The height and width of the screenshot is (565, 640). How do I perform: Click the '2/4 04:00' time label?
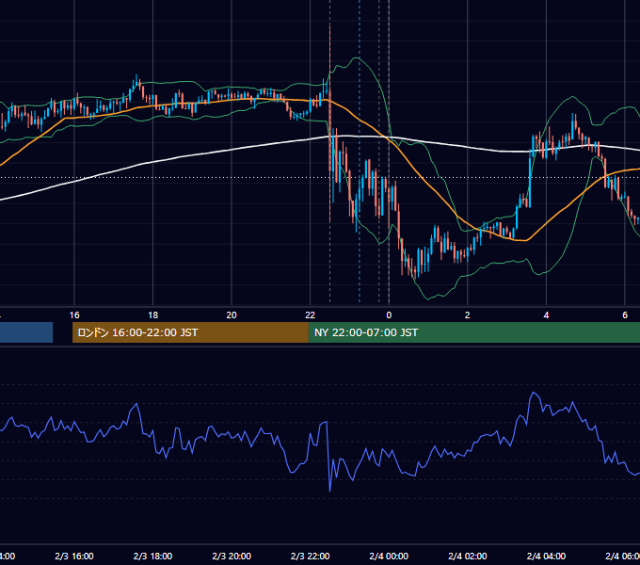tap(546, 556)
